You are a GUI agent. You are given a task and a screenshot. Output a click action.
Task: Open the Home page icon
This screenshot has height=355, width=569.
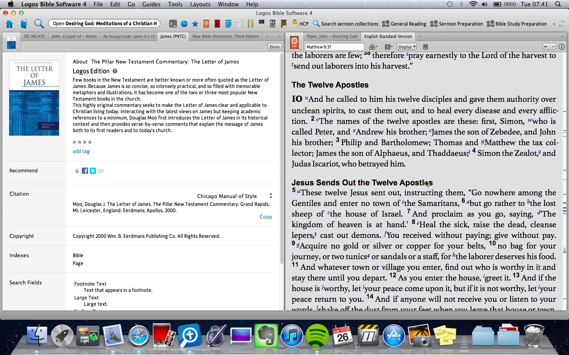pos(9,24)
